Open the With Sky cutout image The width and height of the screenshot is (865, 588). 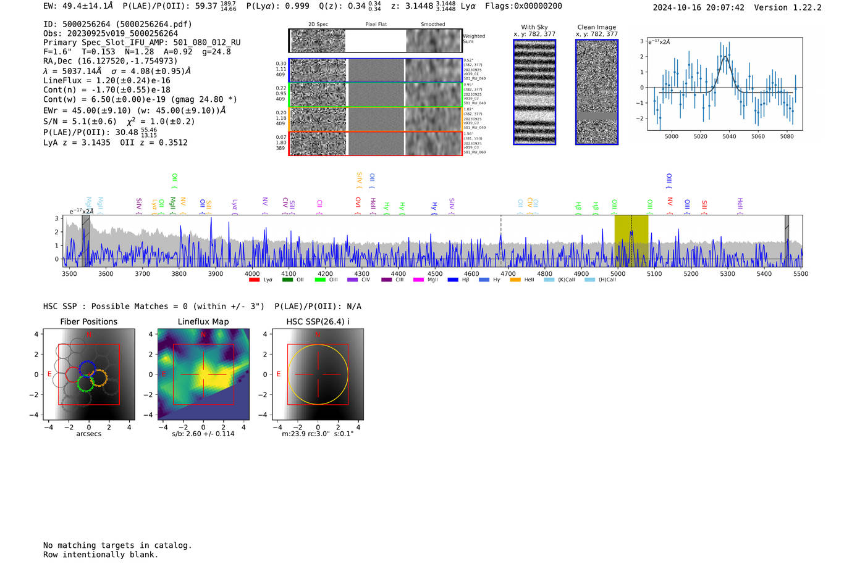[x=534, y=92]
